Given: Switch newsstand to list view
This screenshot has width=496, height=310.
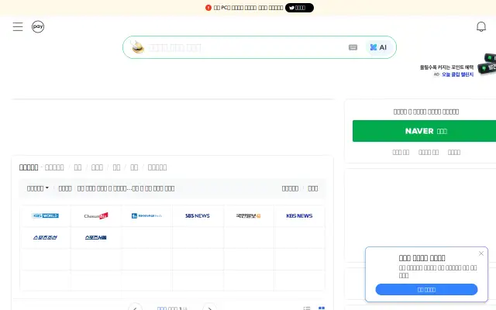Looking at the screenshot, I should click(x=307, y=308).
